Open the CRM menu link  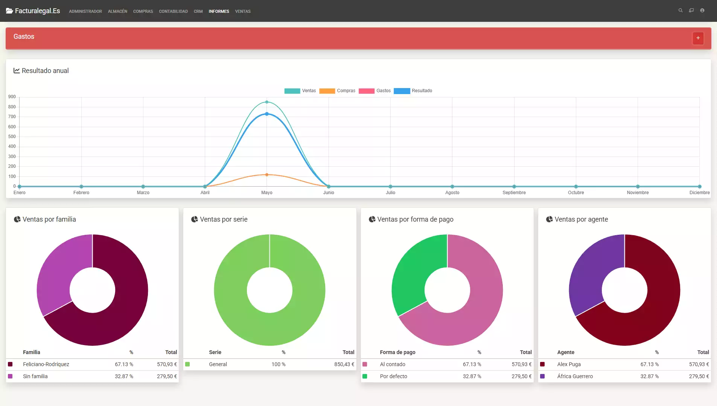coord(198,11)
